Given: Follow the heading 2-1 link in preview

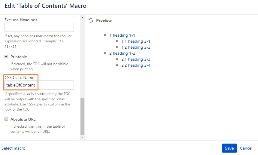Looking at the screenshot, I should [139, 41].
